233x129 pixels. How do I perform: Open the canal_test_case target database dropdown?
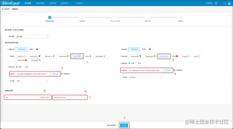[70, 97]
